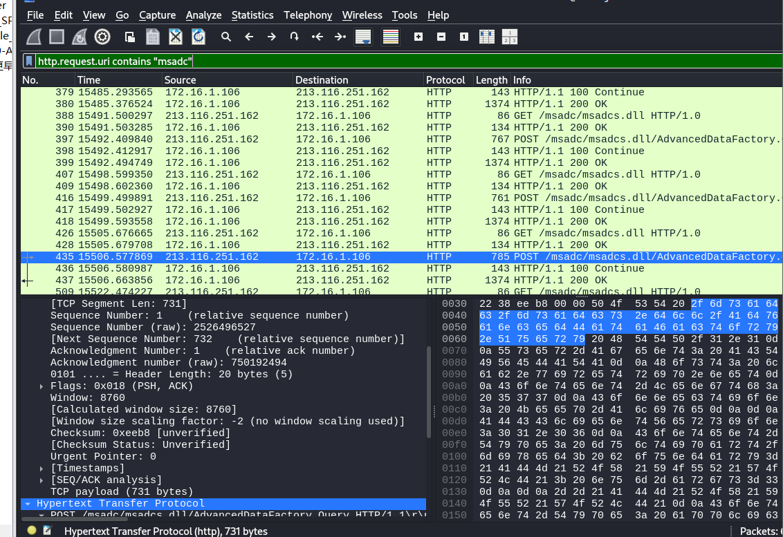The width and height of the screenshot is (783, 537).
Task: Save this capture file icon
Action: tap(153, 37)
